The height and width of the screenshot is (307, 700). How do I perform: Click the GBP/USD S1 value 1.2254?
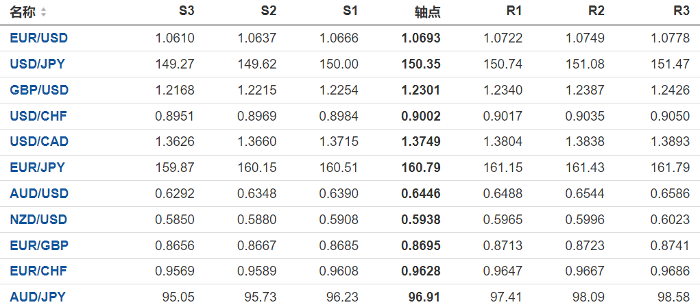[x=339, y=90]
